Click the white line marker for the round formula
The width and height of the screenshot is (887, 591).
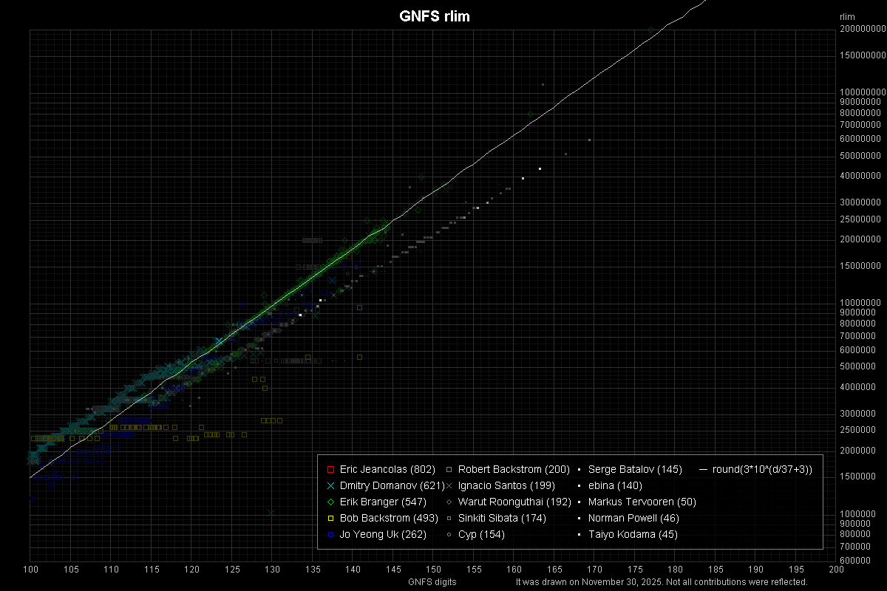pyautogui.click(x=703, y=469)
